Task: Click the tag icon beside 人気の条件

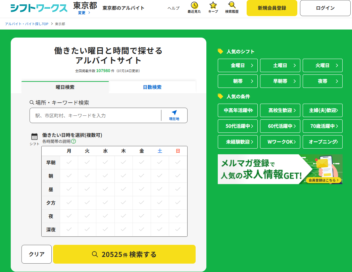Action: coord(220,97)
